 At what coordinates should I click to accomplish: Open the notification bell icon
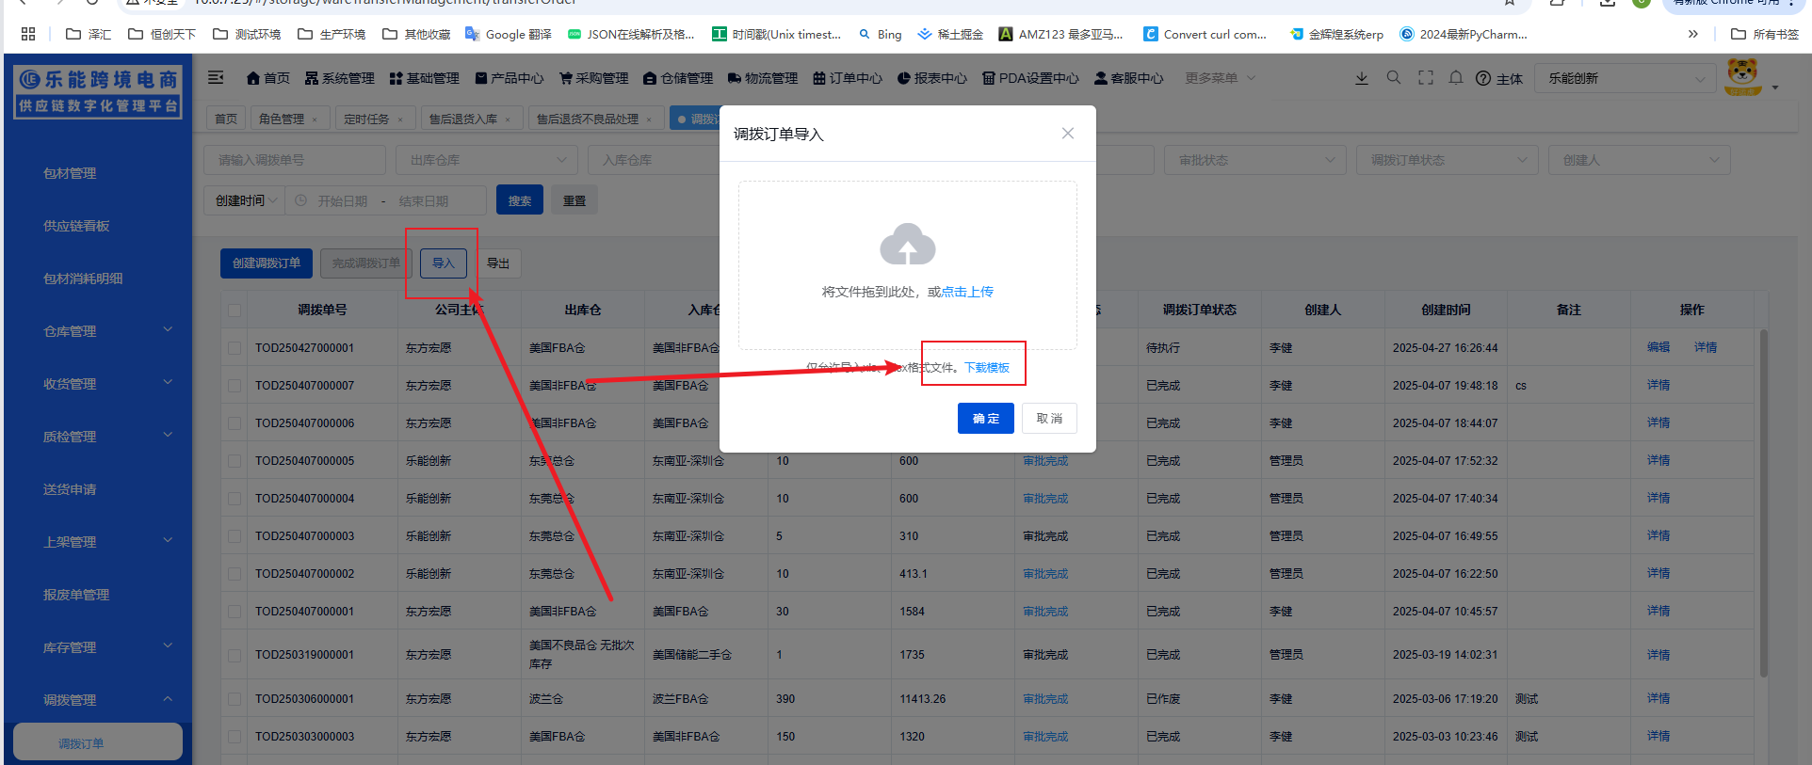(1455, 78)
